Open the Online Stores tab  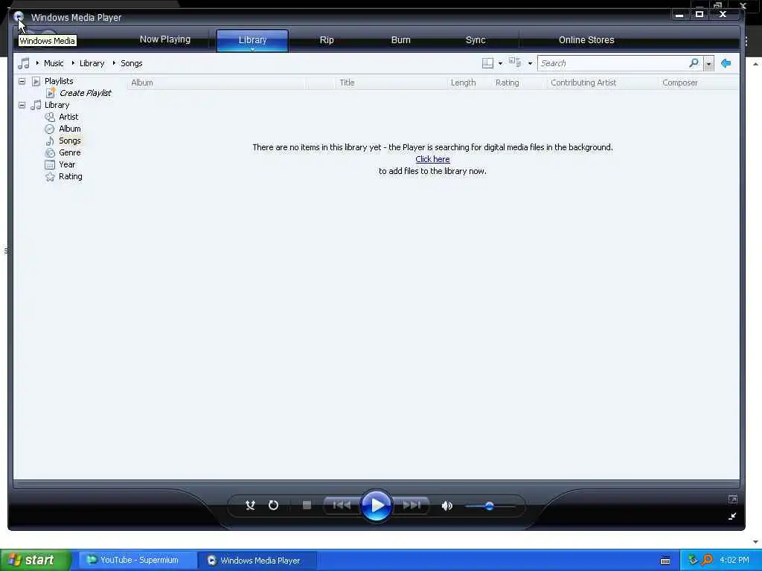tap(586, 40)
